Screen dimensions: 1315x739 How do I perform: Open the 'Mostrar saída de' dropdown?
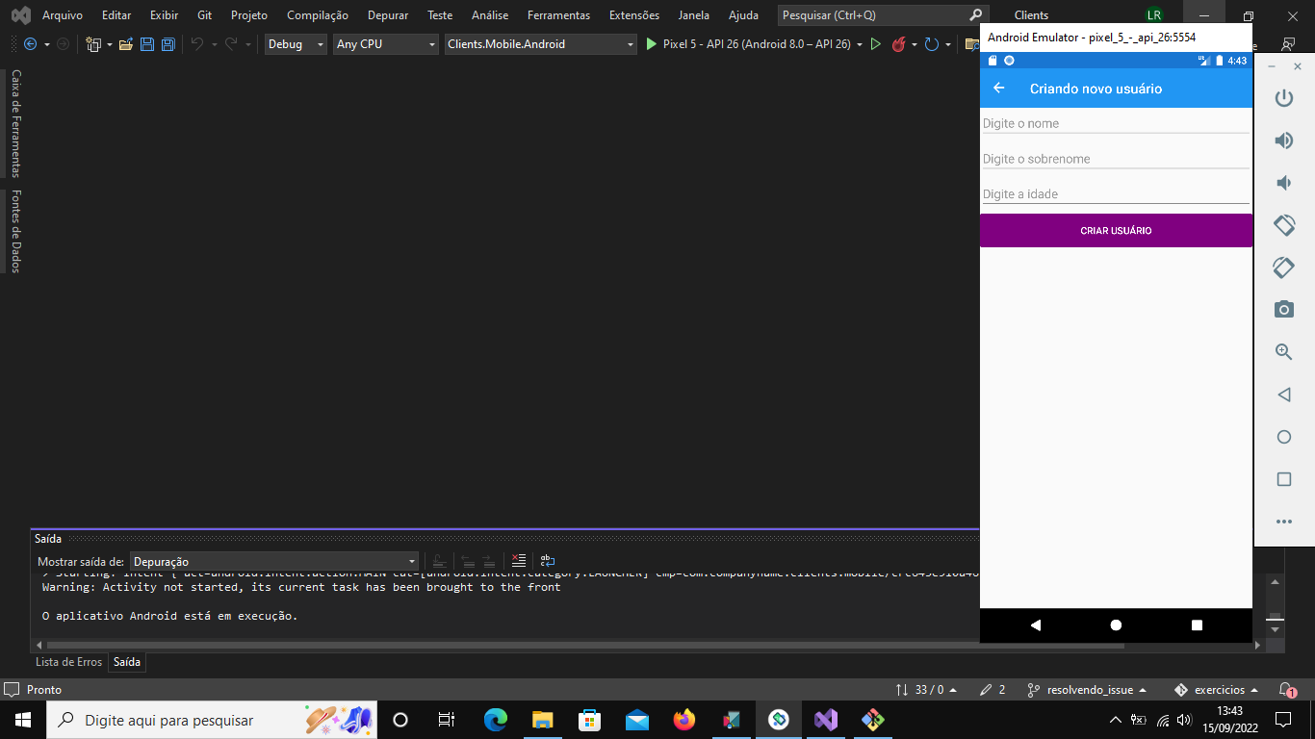413,561
